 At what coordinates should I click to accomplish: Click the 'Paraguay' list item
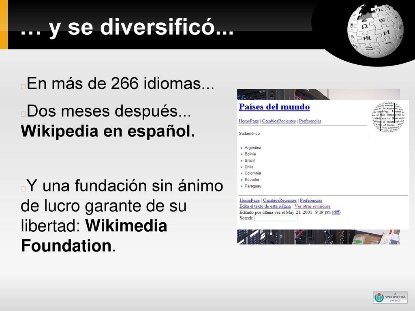(253, 186)
